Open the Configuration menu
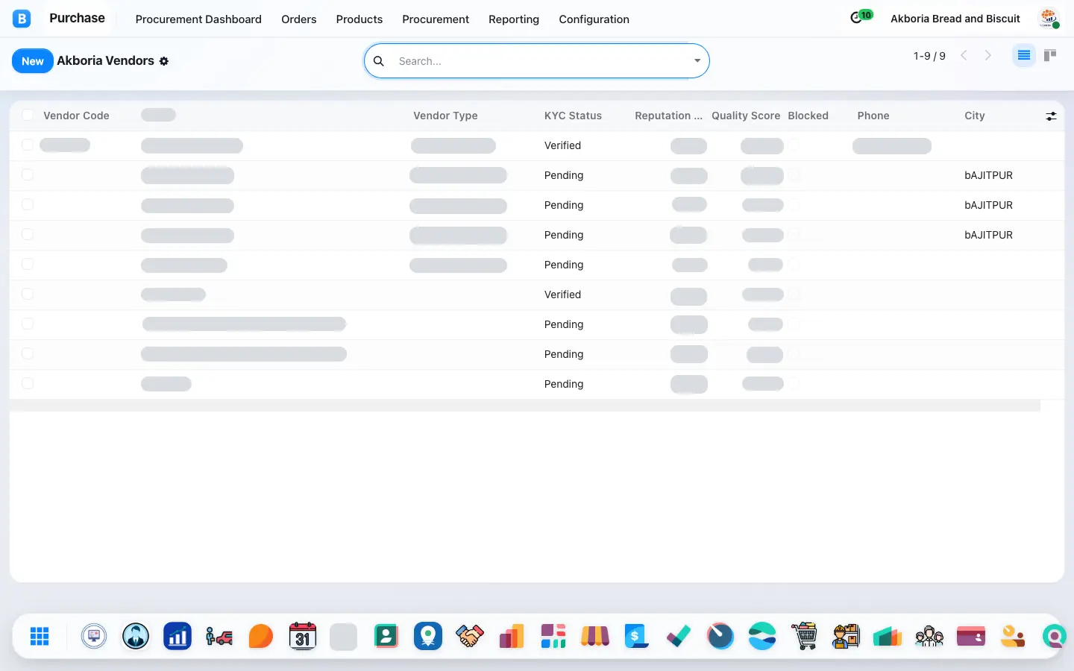The image size is (1074, 671). click(594, 19)
